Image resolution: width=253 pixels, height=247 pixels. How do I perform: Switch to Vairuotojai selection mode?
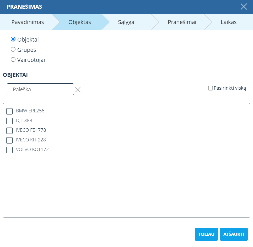13,59
